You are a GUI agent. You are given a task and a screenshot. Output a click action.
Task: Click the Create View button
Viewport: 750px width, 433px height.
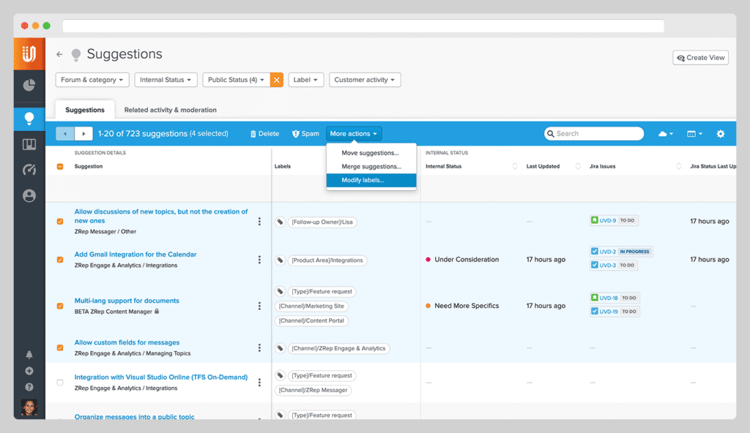pos(700,58)
